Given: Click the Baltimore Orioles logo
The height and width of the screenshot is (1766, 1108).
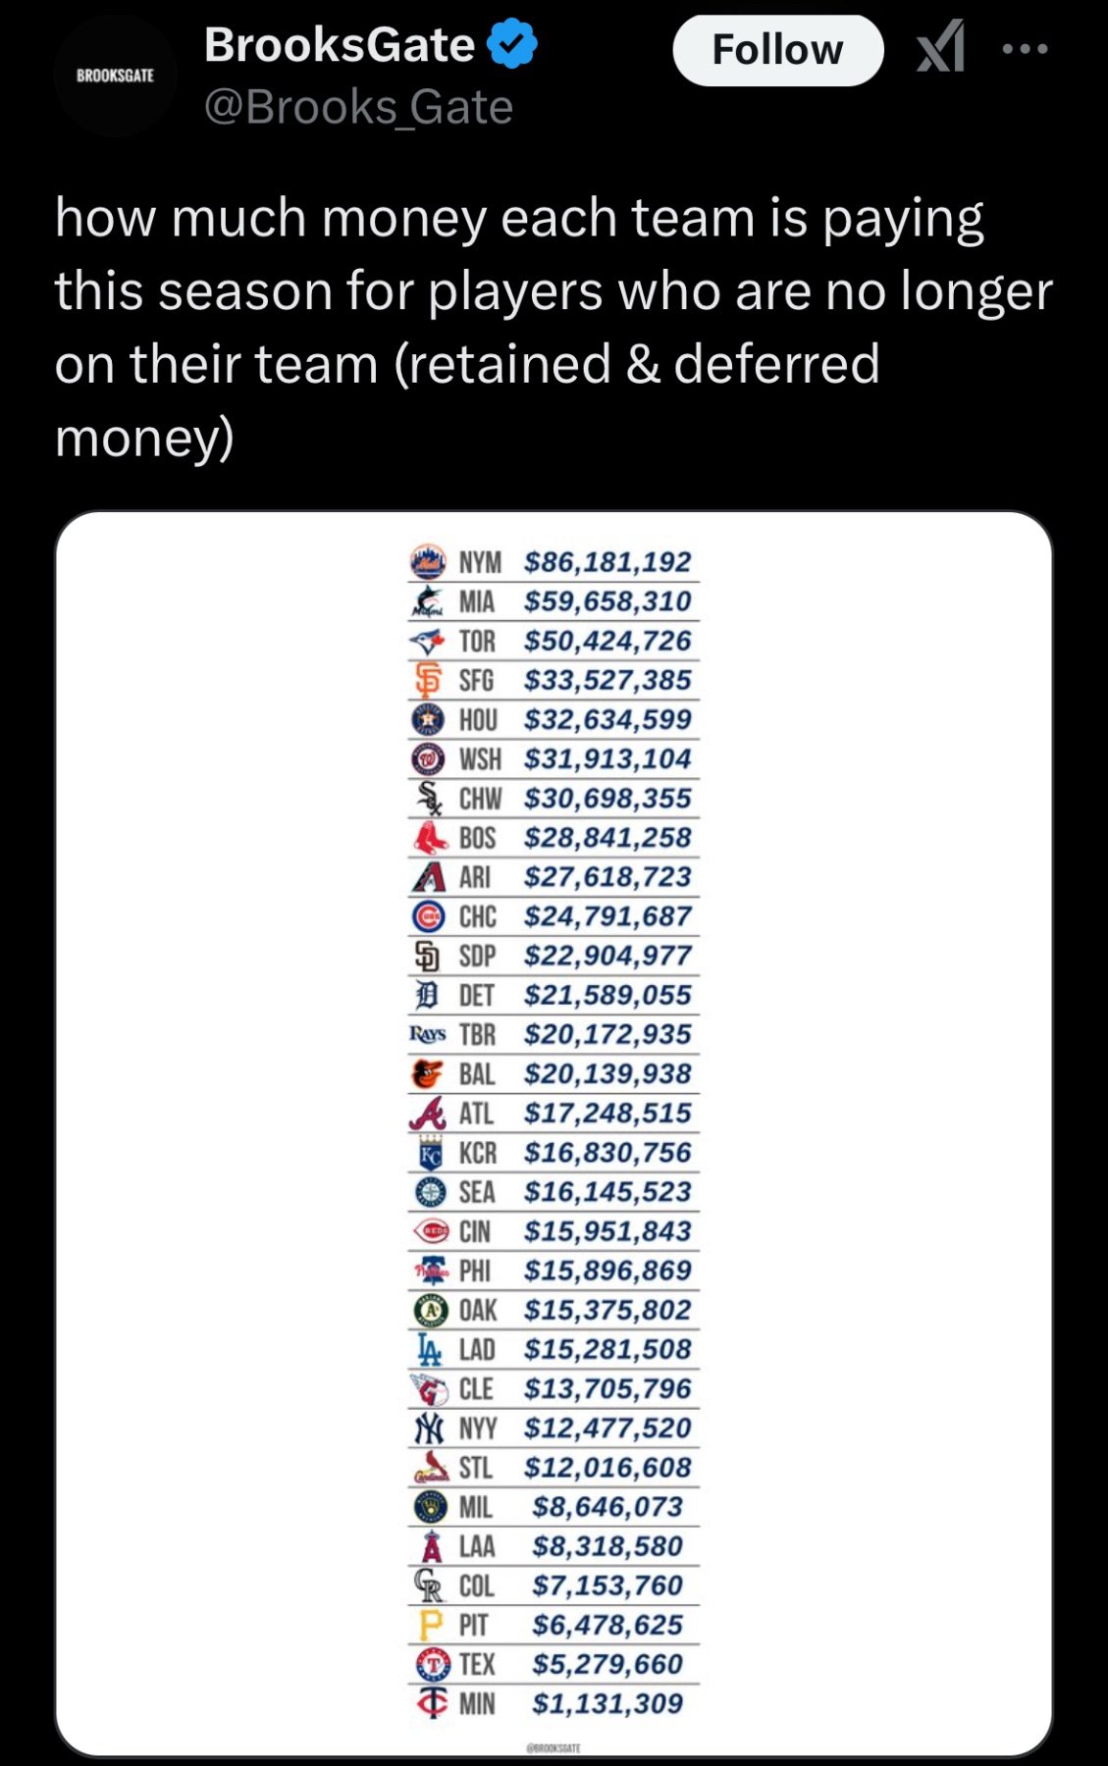Looking at the screenshot, I should [428, 1073].
